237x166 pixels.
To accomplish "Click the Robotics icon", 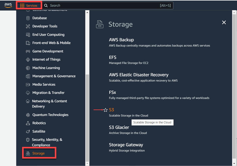I will click(28, 123).
